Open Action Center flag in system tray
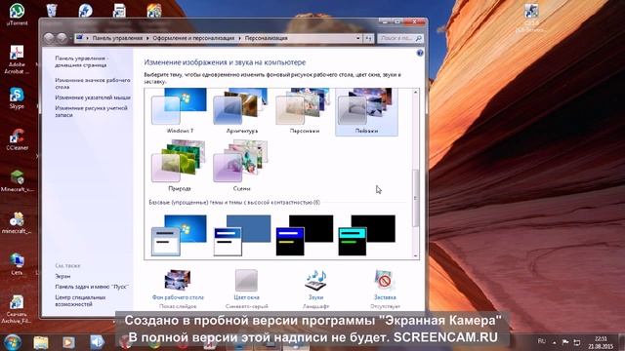Image resolution: width=625 pixels, height=351 pixels. click(565, 342)
